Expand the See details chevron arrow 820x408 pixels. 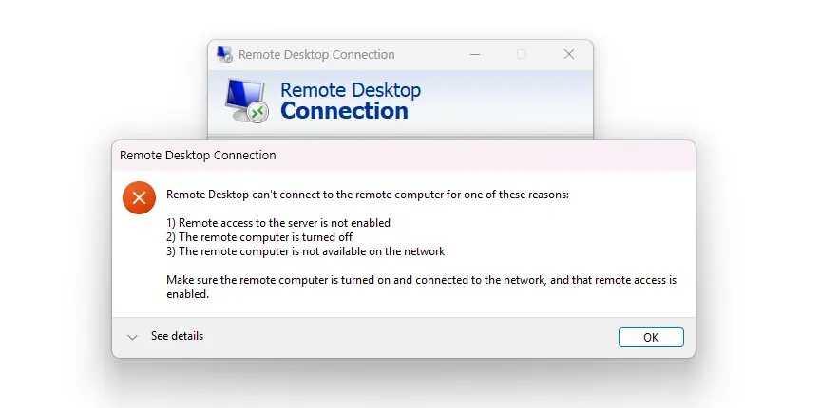click(x=133, y=337)
